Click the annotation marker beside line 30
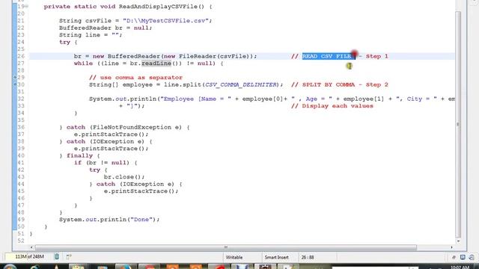 15,84
